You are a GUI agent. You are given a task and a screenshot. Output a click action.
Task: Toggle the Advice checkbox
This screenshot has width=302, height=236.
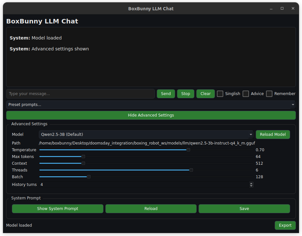(246, 94)
